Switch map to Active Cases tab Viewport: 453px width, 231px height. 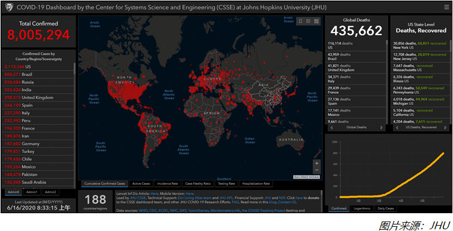pyautogui.click(x=141, y=183)
